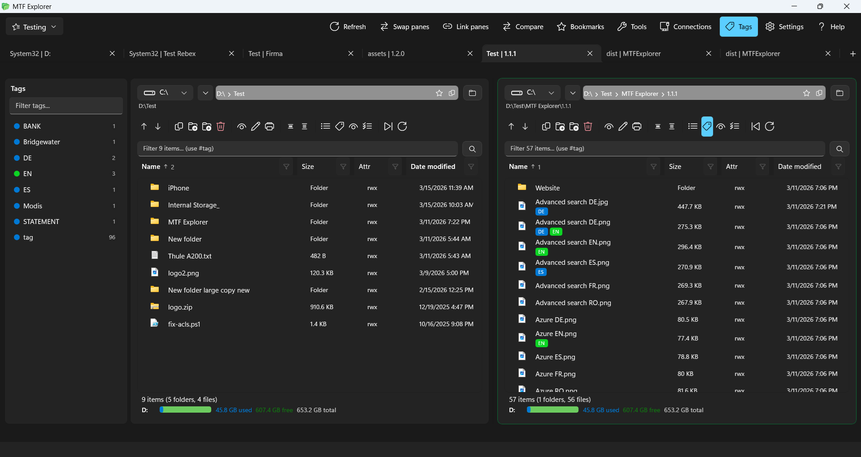Open the Bookmarks menu in the top bar

pos(580,26)
